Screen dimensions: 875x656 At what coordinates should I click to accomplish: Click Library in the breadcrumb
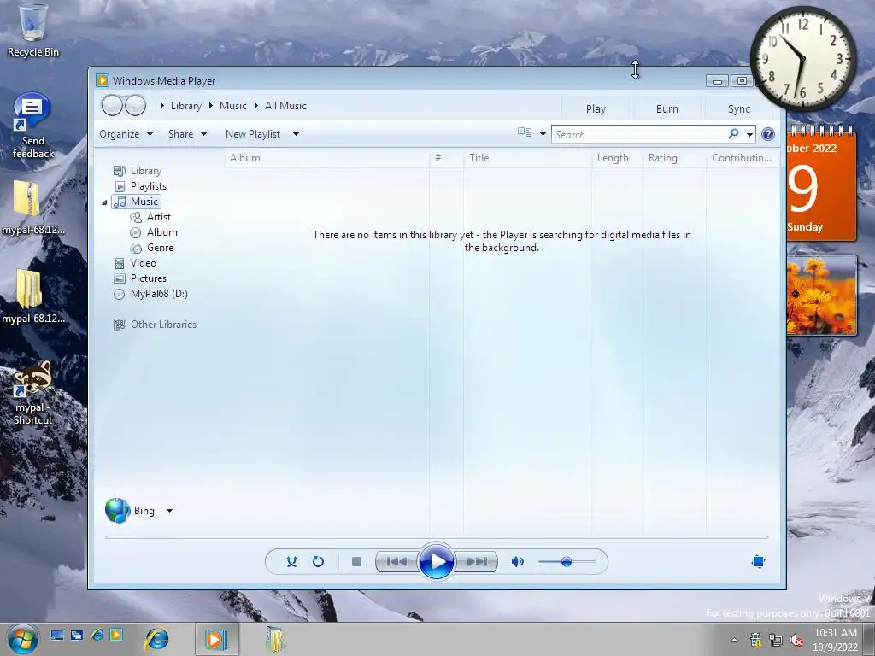point(185,105)
